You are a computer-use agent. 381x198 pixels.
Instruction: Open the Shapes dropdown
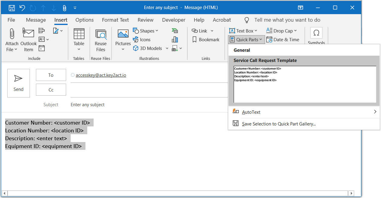pyautogui.click(x=146, y=31)
